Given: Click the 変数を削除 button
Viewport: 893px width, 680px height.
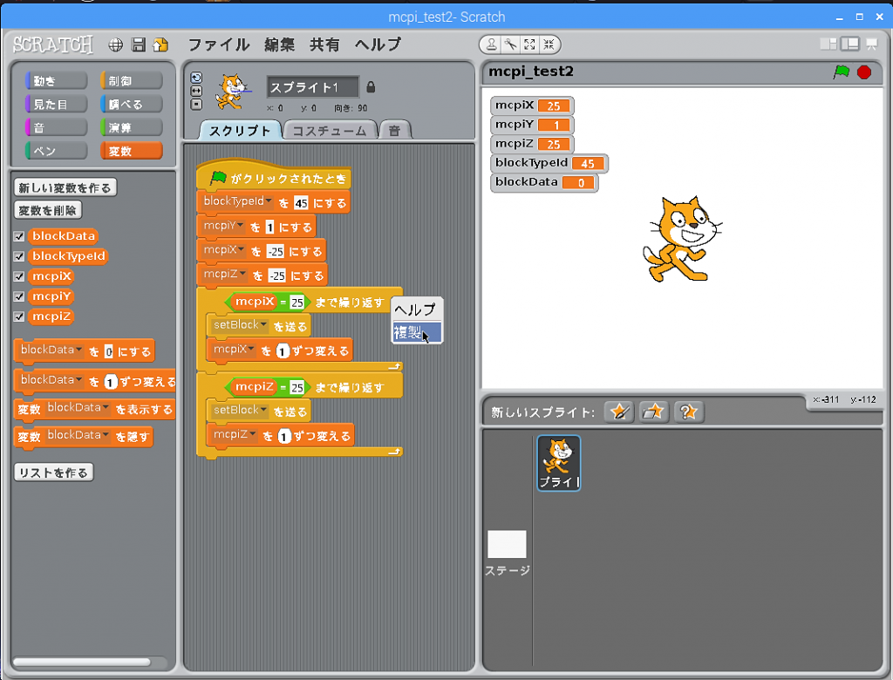Looking at the screenshot, I should (48, 211).
